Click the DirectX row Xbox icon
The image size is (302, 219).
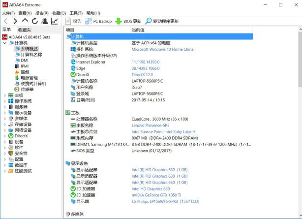73,75
